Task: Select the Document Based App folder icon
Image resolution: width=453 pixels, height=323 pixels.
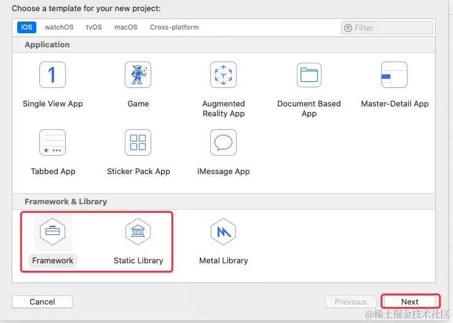Action: pos(309,75)
